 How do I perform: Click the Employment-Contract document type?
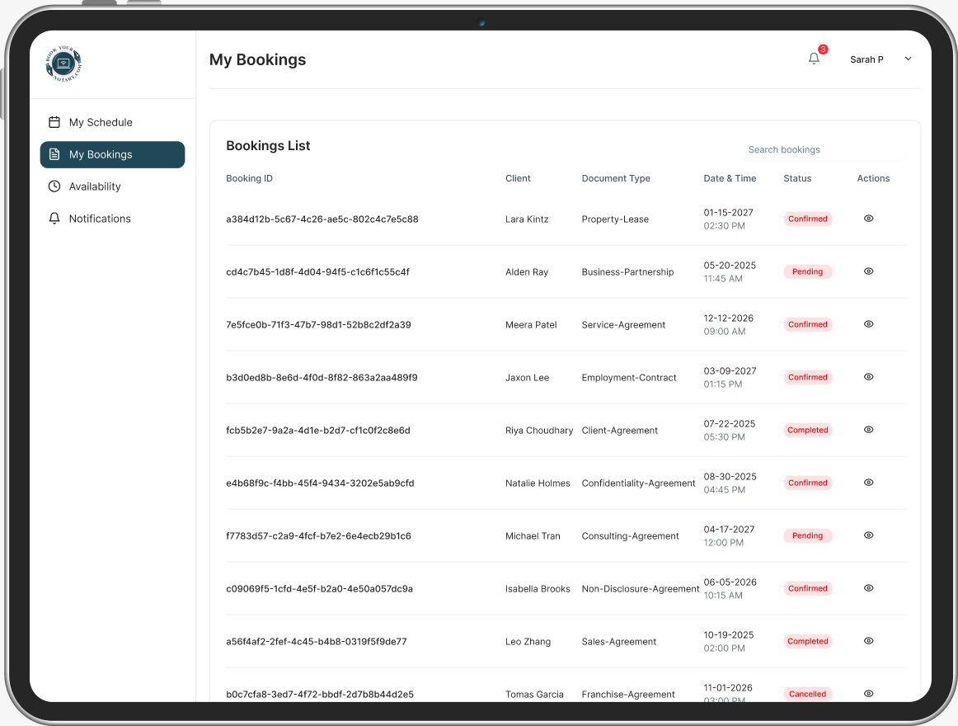pyautogui.click(x=629, y=377)
